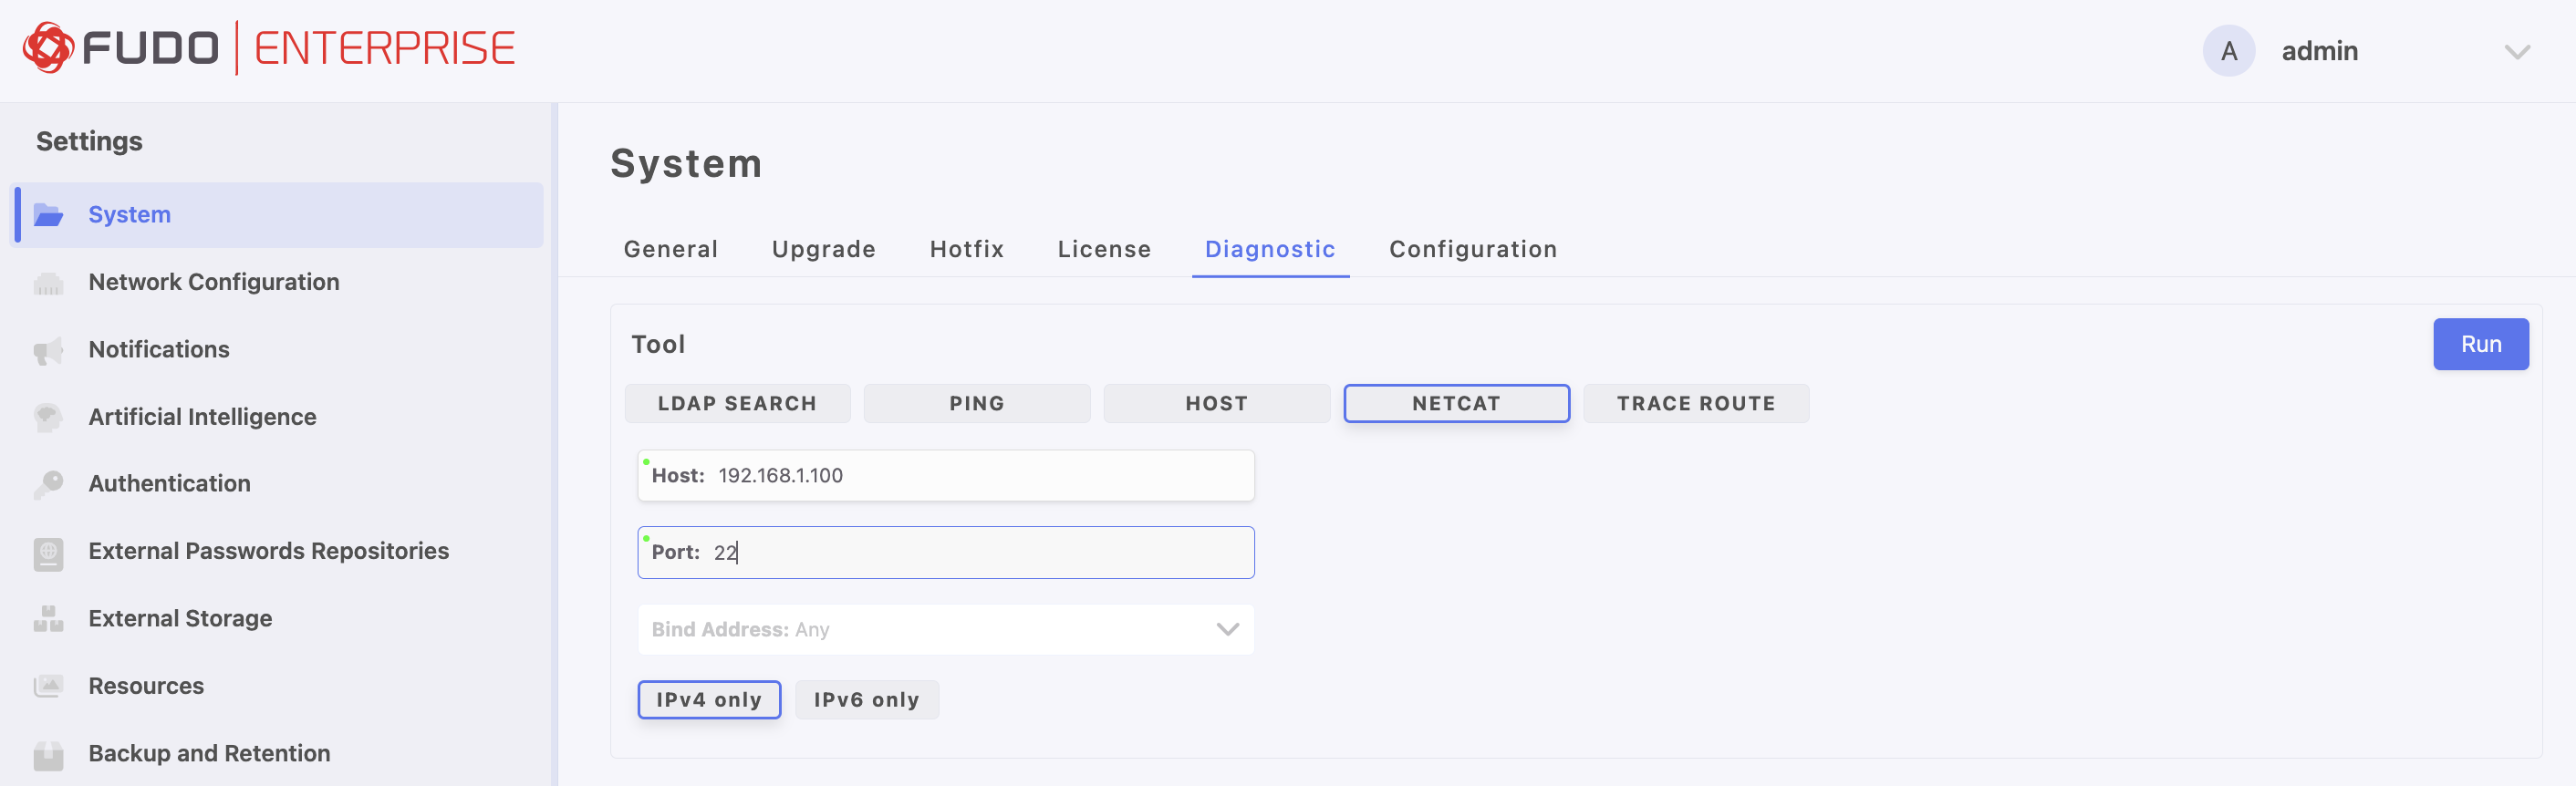Click the External Storage icon
The width and height of the screenshot is (2576, 786).
[x=48, y=619]
